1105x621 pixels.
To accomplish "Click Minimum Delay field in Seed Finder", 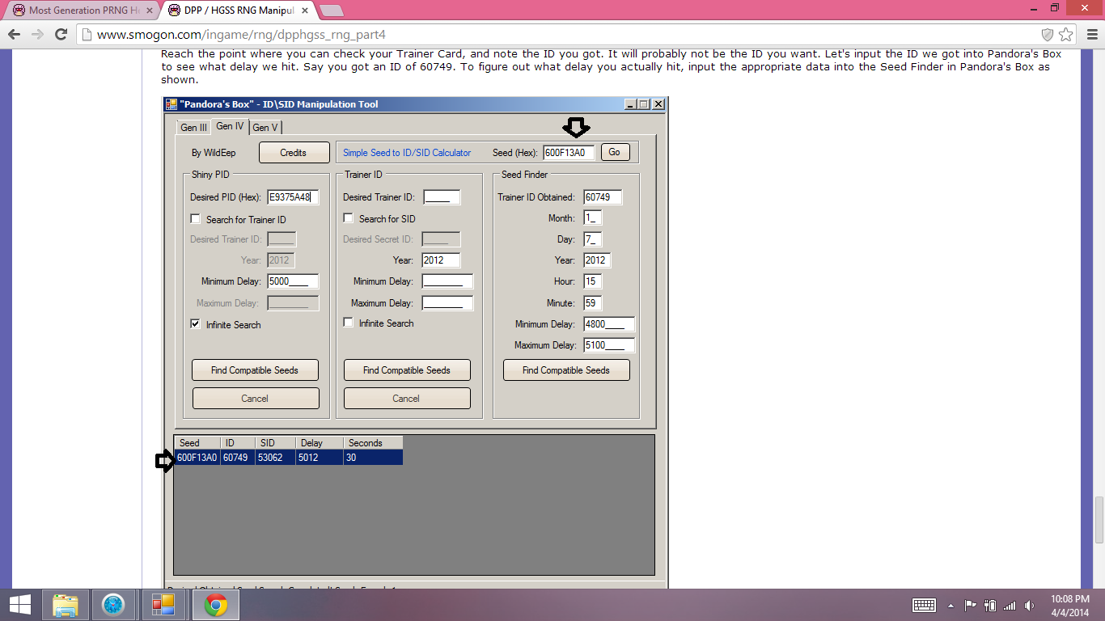I will (609, 324).
